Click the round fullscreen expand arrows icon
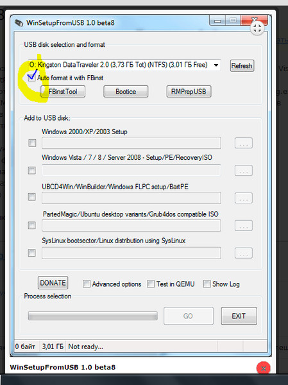The width and height of the screenshot is (288, 385). coord(257,28)
